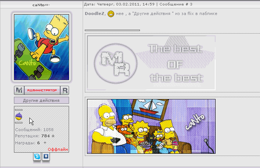Expand the Другие действия menu
260x168 pixels.
coord(41,100)
